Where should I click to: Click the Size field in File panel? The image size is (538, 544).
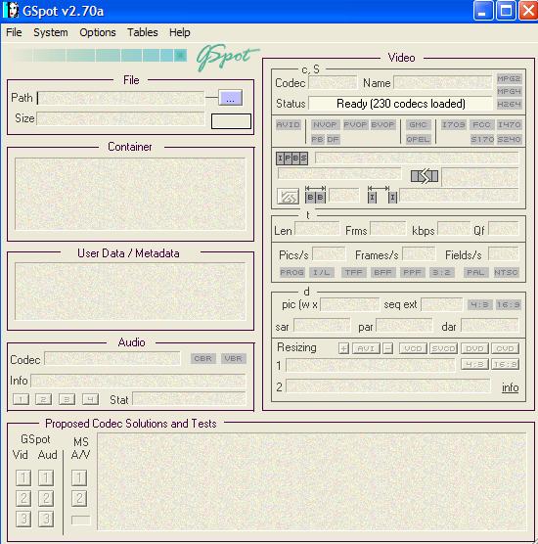coord(120,118)
